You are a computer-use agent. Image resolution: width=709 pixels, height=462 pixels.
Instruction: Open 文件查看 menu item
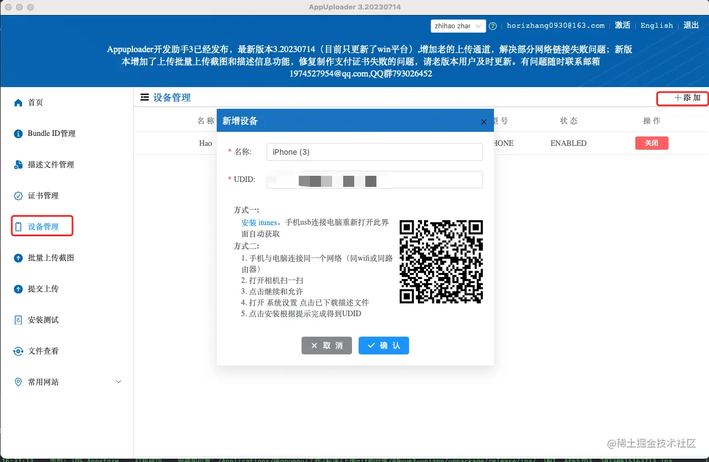coord(43,351)
